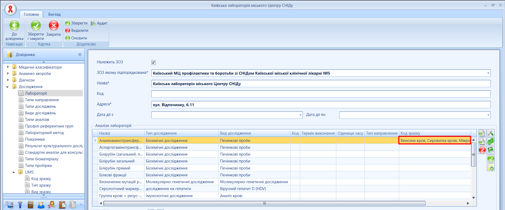Screen dimensions: 505x210
Task: Open Типи аналізів tree item
Action: point(37,120)
